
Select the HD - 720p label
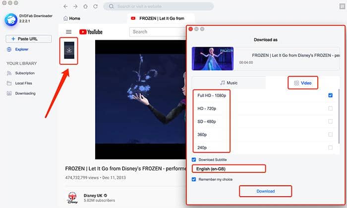207,108
